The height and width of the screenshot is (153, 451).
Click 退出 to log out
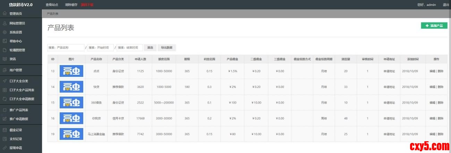(x=446, y=5)
